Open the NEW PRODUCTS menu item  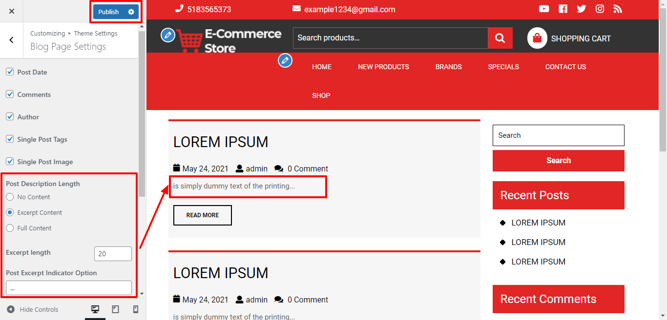pyautogui.click(x=383, y=67)
